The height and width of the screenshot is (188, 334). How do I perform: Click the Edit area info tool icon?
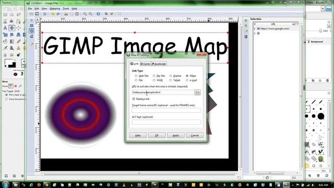click(32, 44)
